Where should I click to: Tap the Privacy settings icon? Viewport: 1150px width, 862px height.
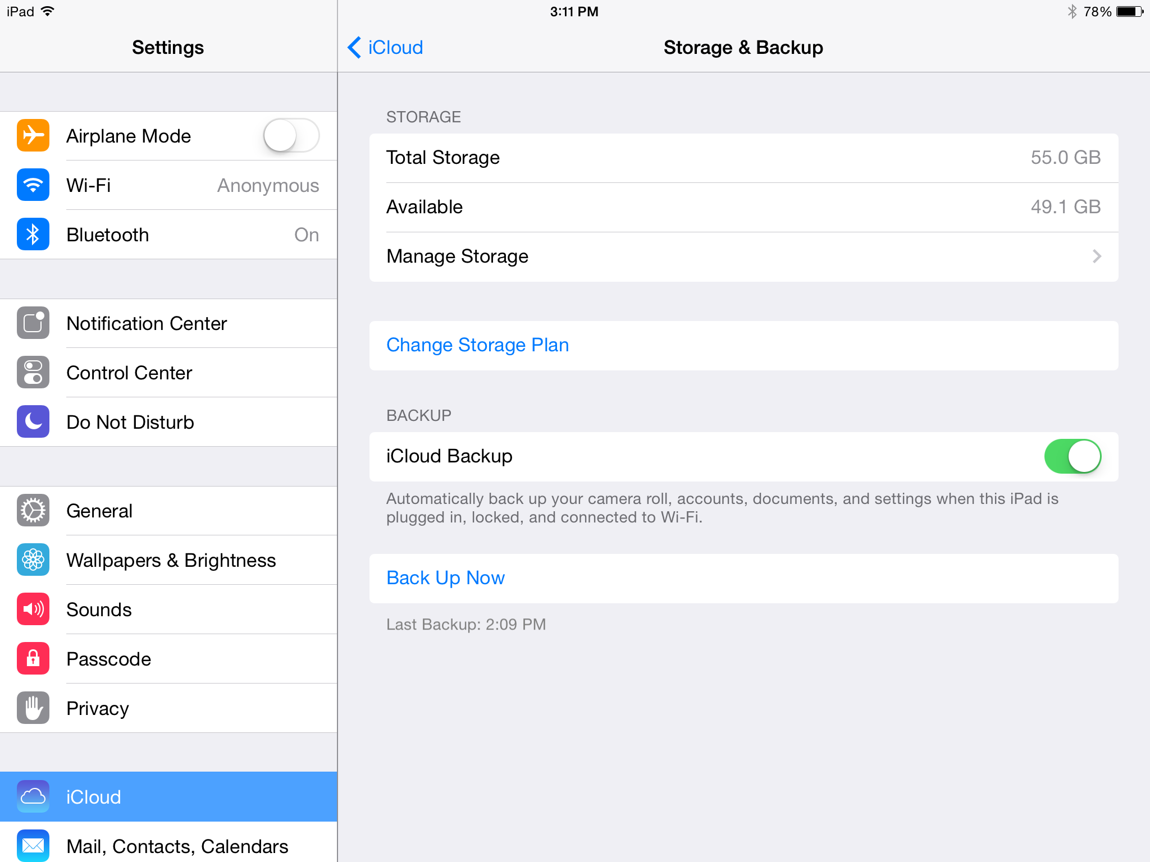pos(33,708)
